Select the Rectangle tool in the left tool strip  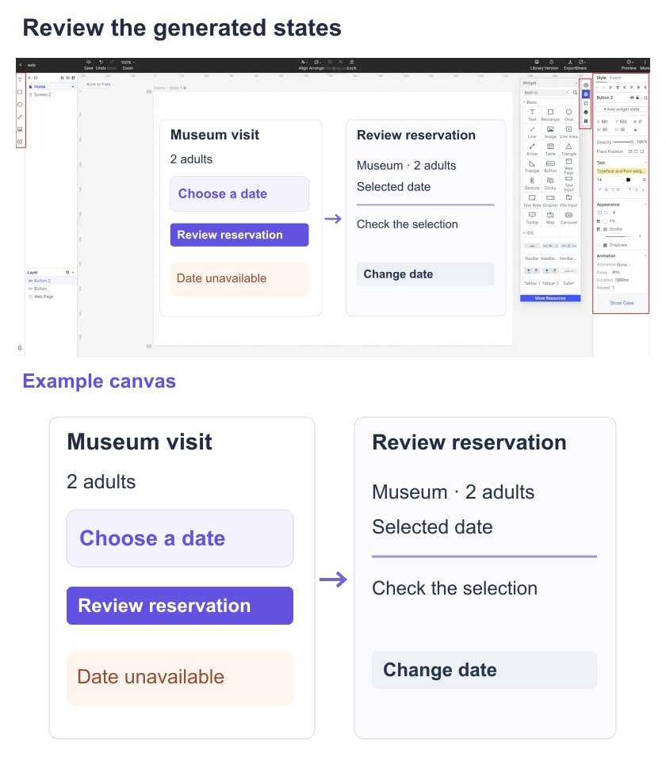(x=20, y=92)
